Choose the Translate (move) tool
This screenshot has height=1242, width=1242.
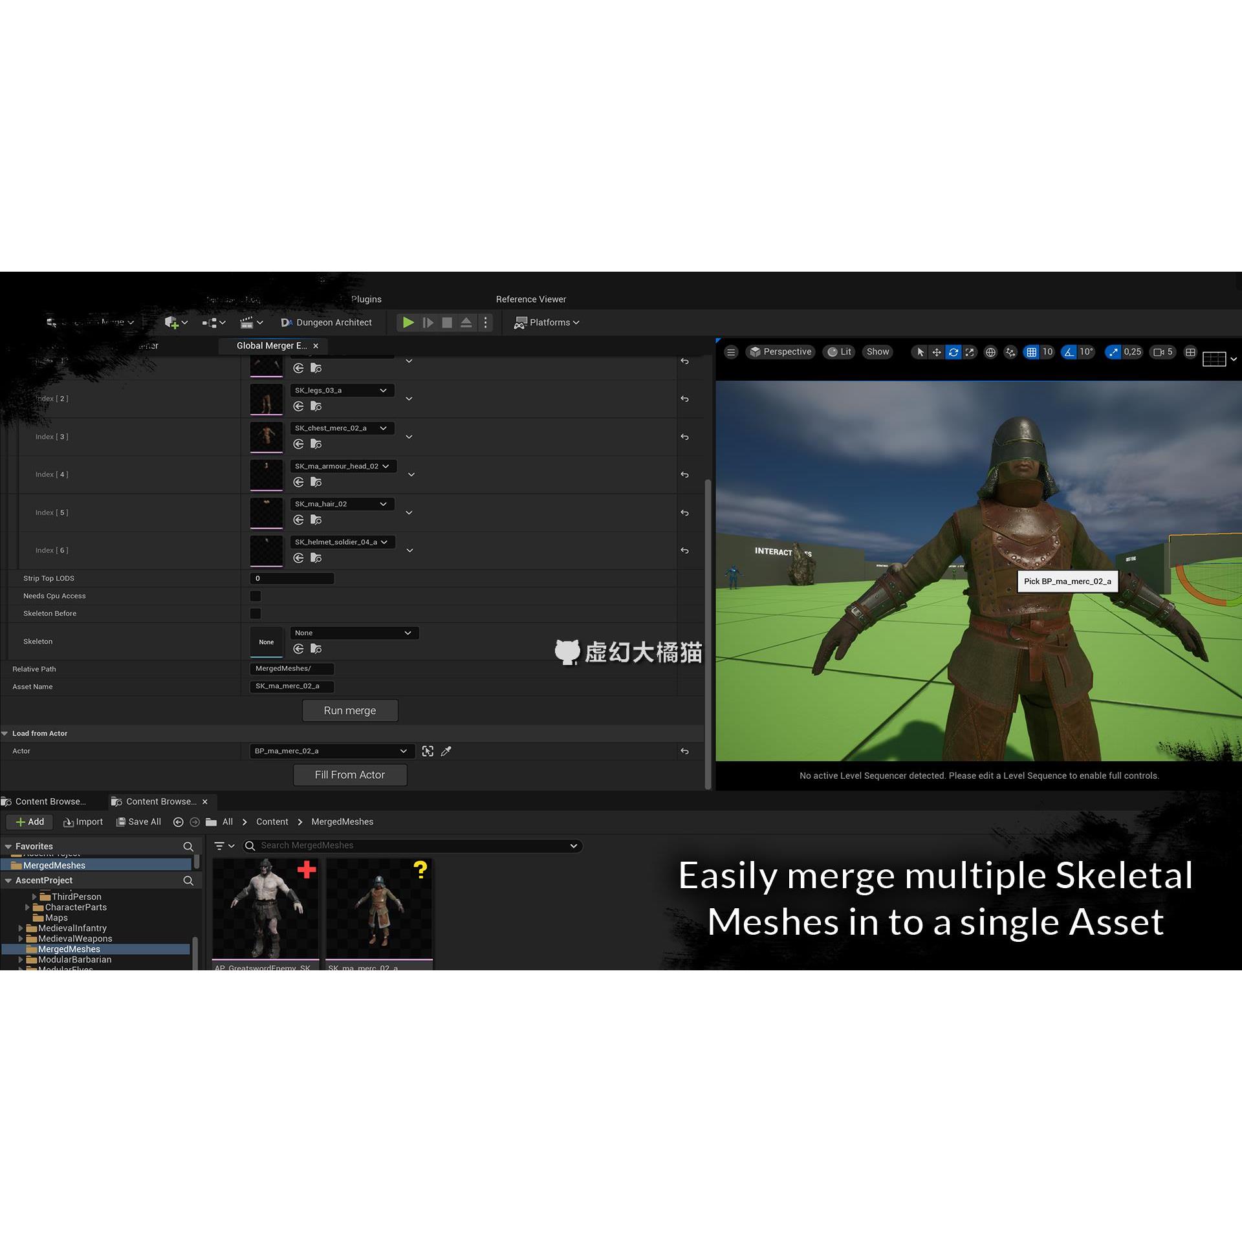click(x=937, y=352)
